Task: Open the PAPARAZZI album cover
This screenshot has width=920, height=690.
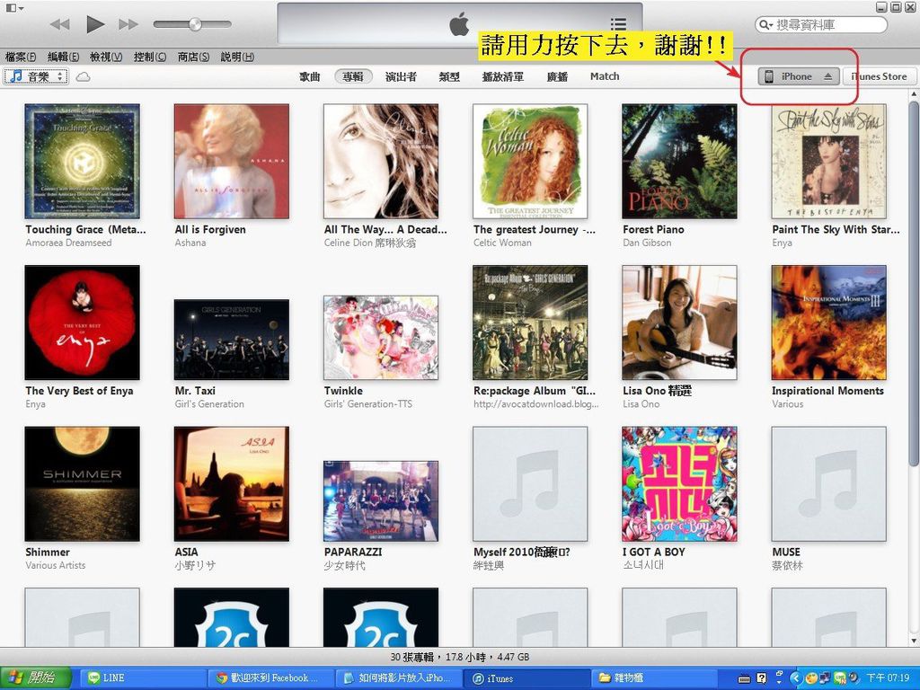Action: click(x=381, y=501)
